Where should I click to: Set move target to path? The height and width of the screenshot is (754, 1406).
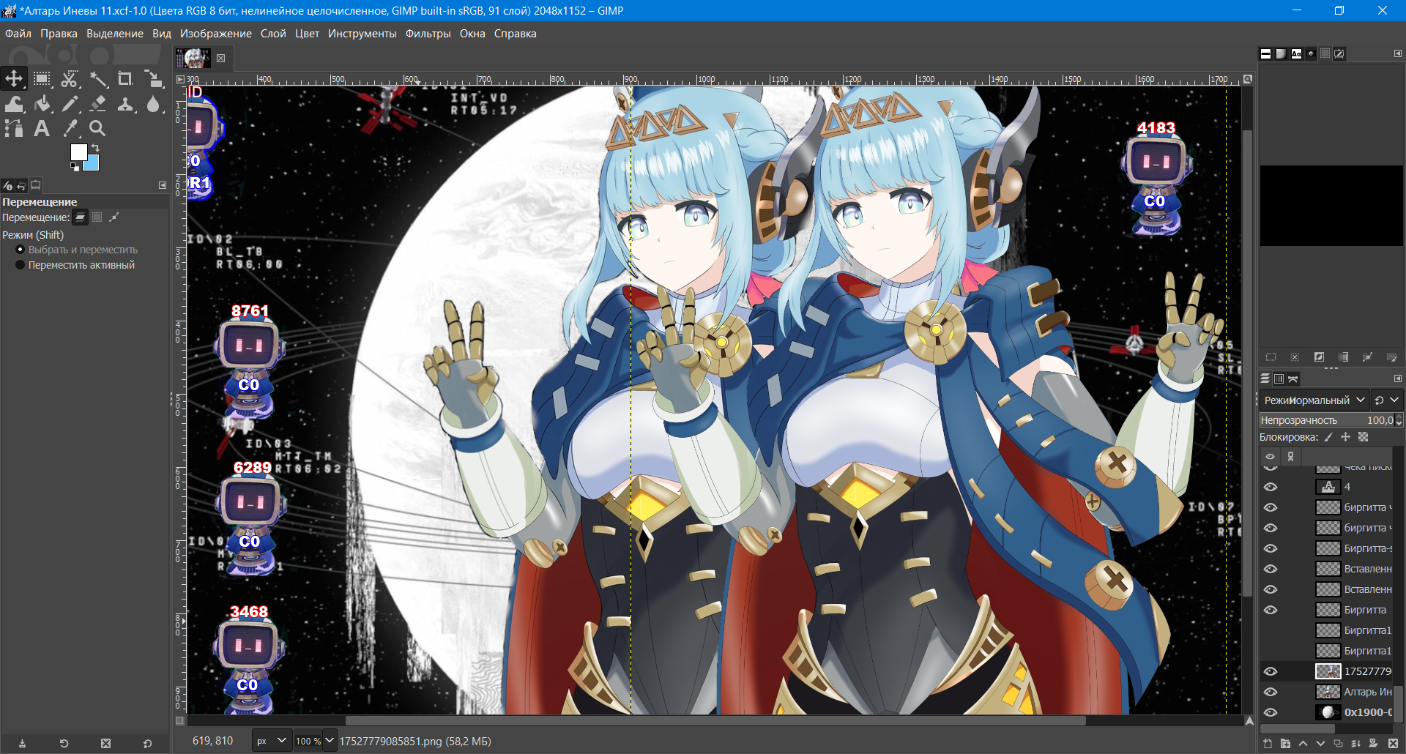[114, 217]
